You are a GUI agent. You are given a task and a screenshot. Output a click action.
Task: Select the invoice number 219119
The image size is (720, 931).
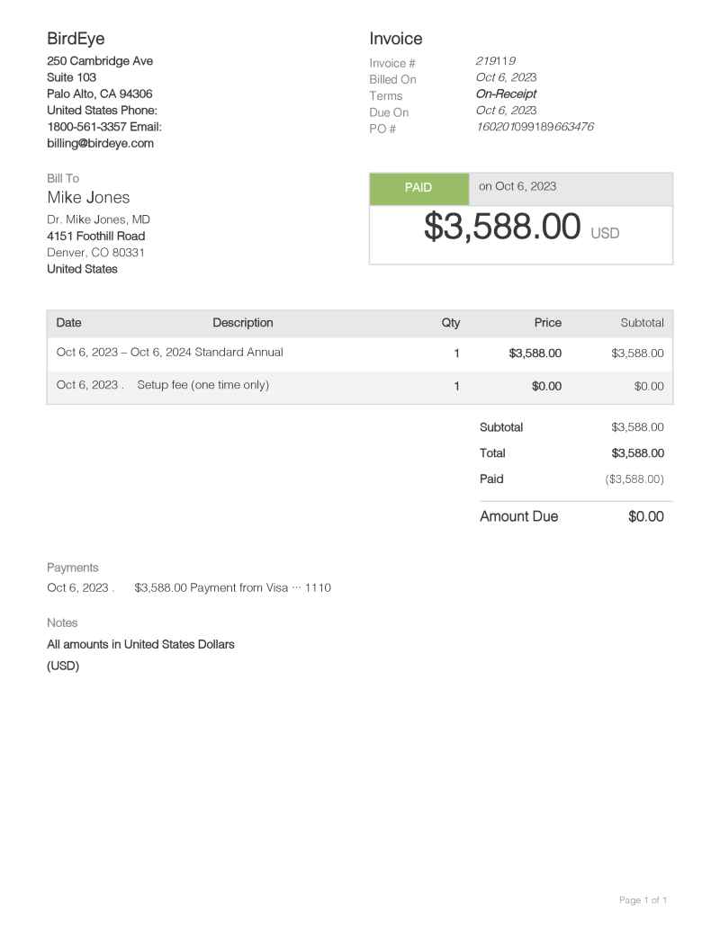pyautogui.click(x=496, y=61)
